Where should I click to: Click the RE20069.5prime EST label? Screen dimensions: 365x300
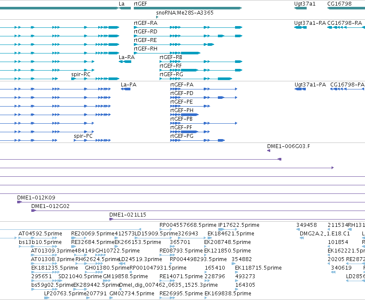[93, 234]
